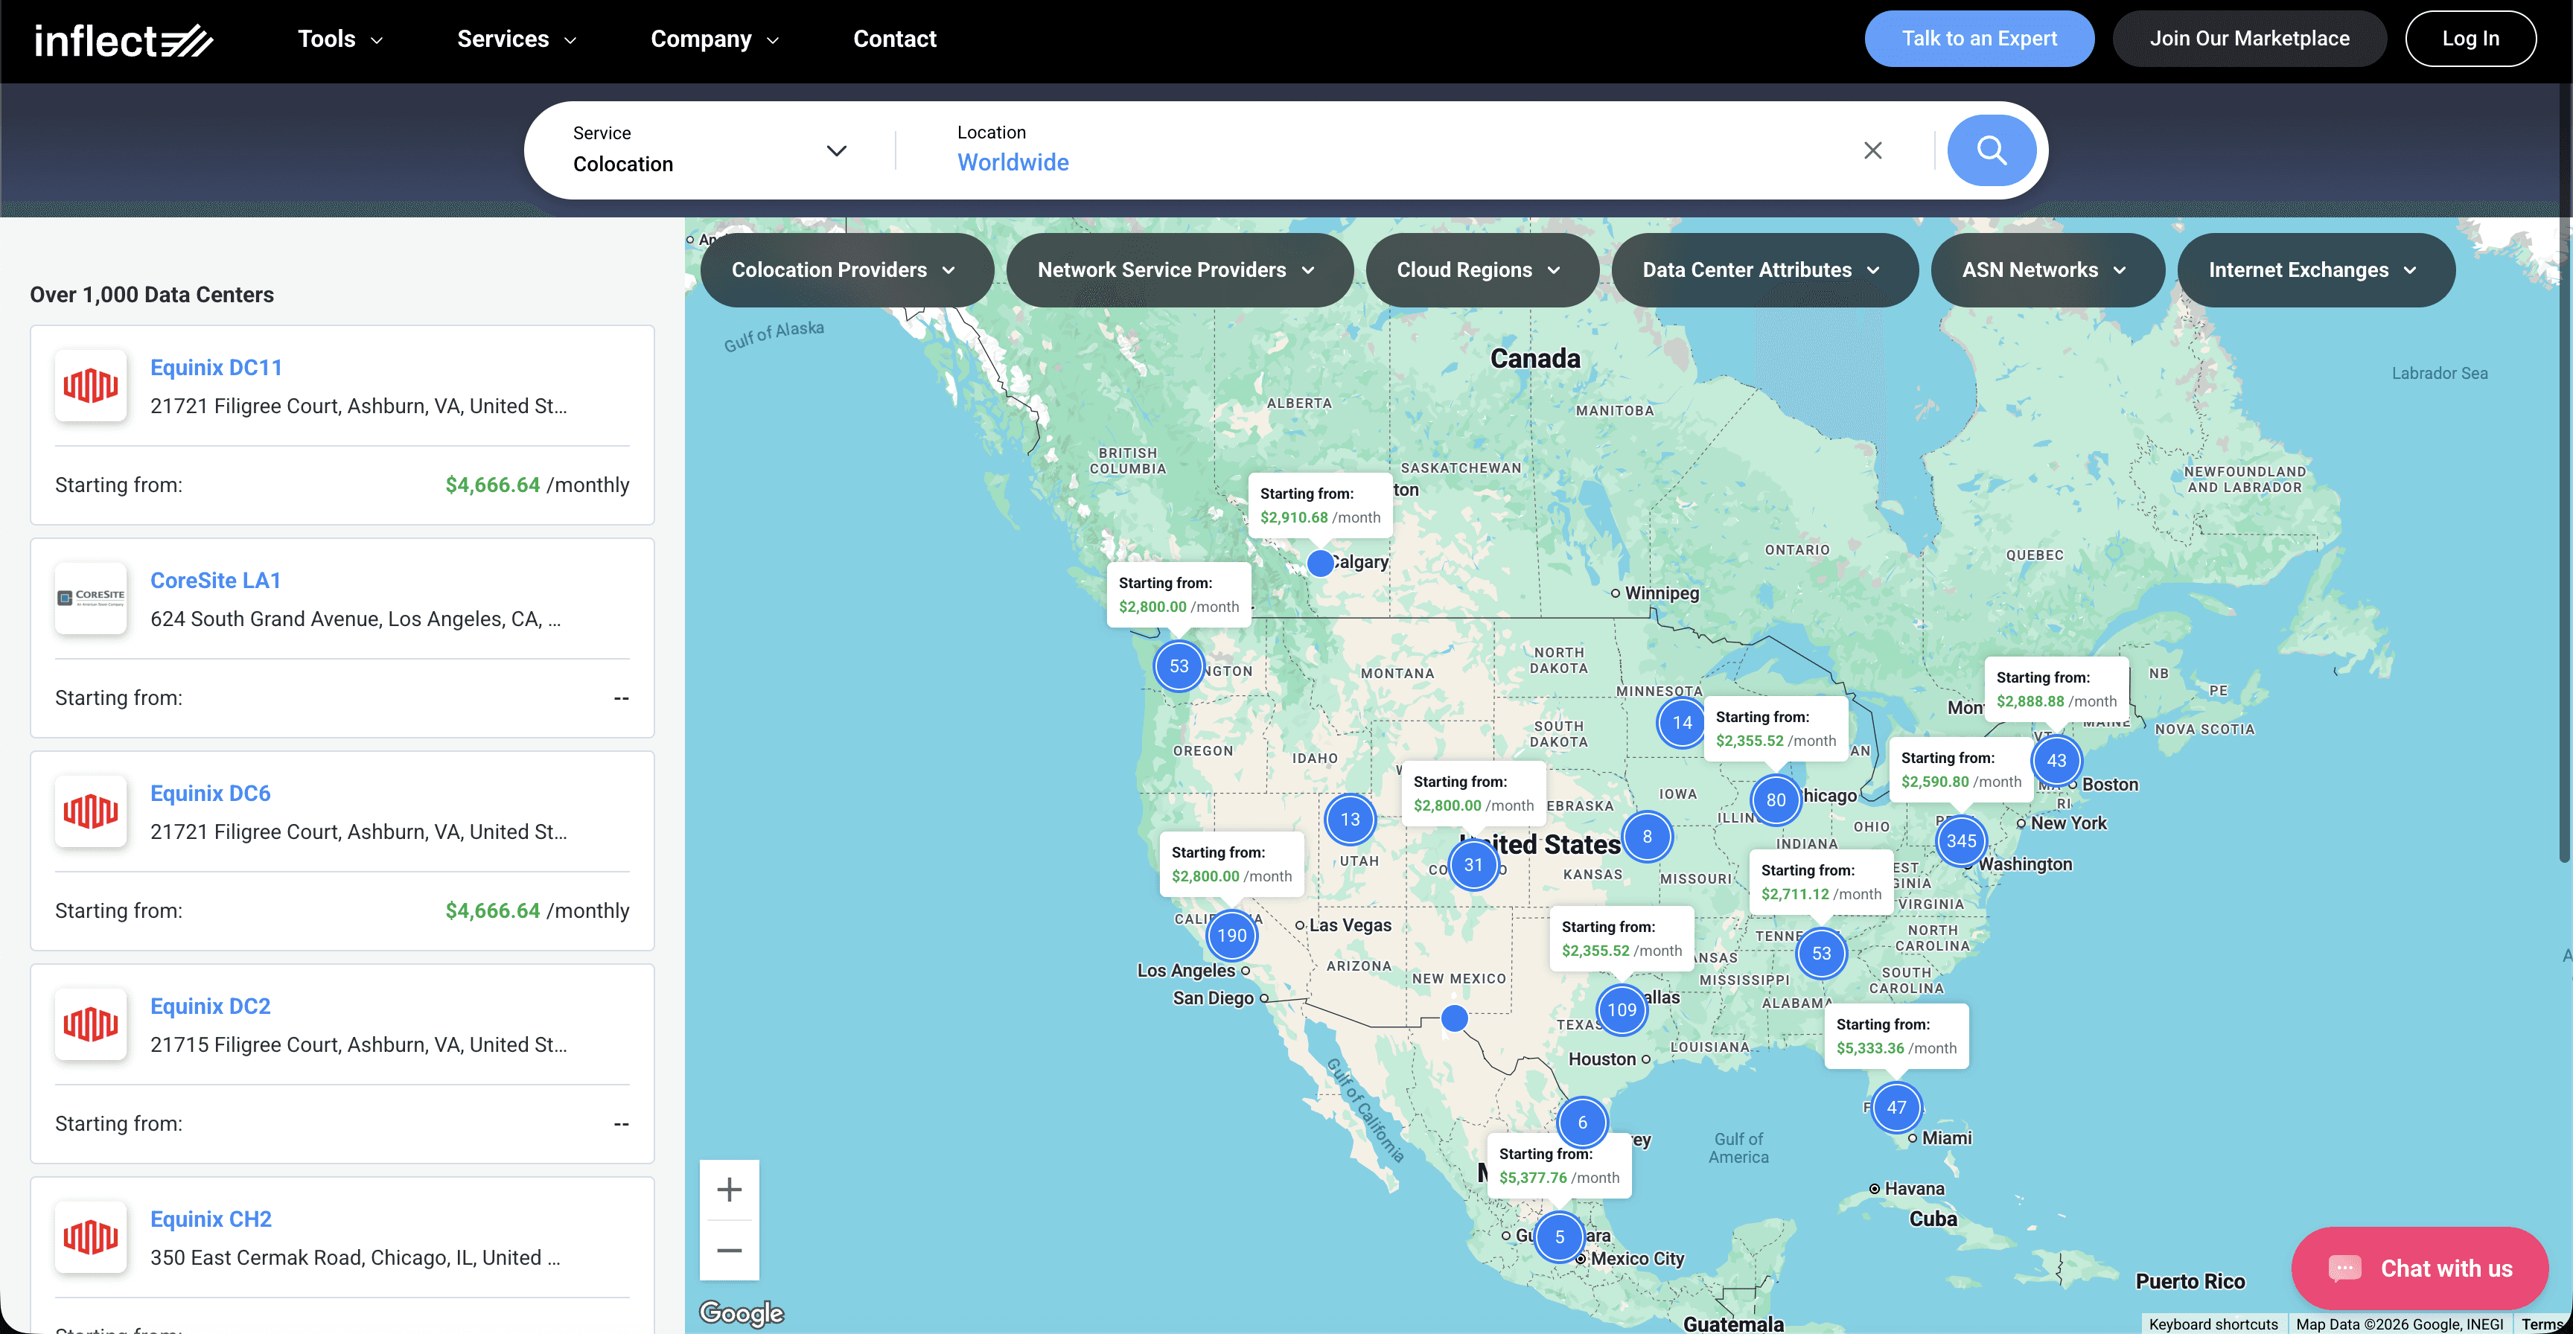Screen dimensions: 2573x1334
Task: Open the Equinix DC11 listing link
Action: [x=216, y=368]
